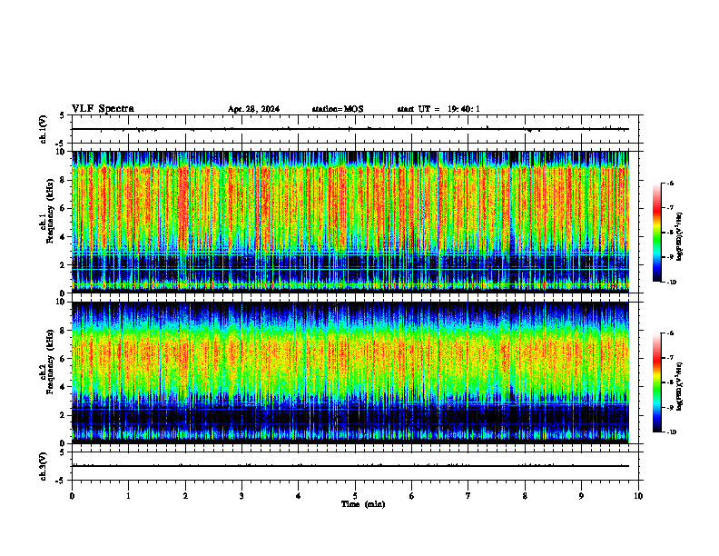Select the date text "Apr. 28, 2024"
Viewport: 719px width, 556px height.
click(253, 109)
